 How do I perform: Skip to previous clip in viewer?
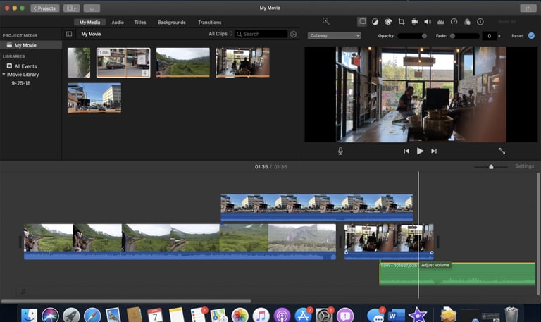(406, 151)
